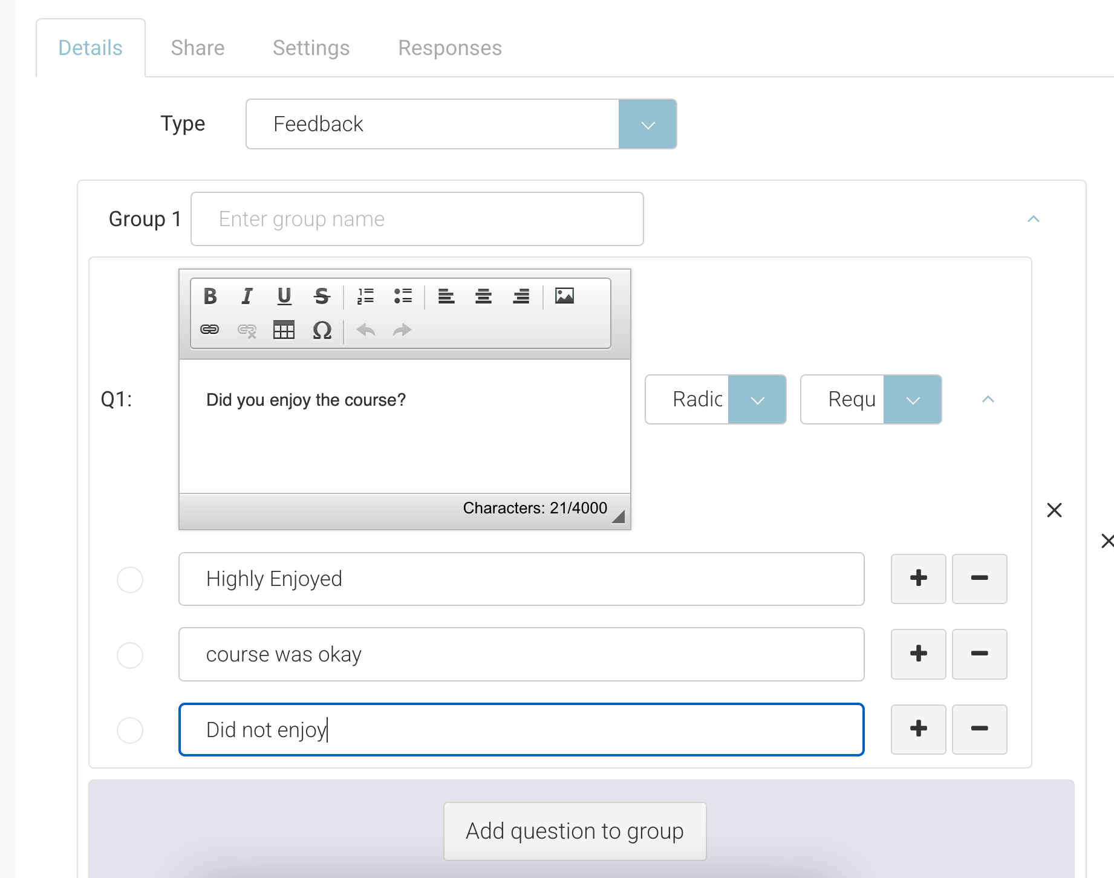
Task: Choose the course was okay radio option
Action: click(130, 655)
